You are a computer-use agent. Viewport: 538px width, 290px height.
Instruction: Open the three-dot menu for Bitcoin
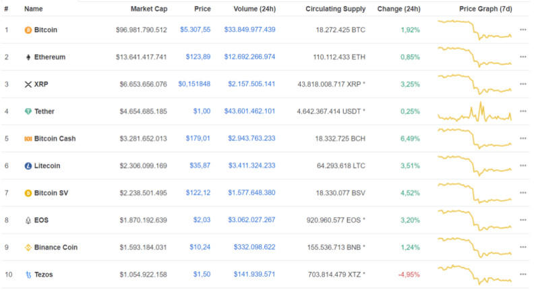click(x=523, y=30)
